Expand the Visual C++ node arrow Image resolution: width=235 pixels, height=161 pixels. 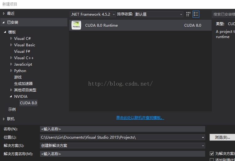[11, 58]
